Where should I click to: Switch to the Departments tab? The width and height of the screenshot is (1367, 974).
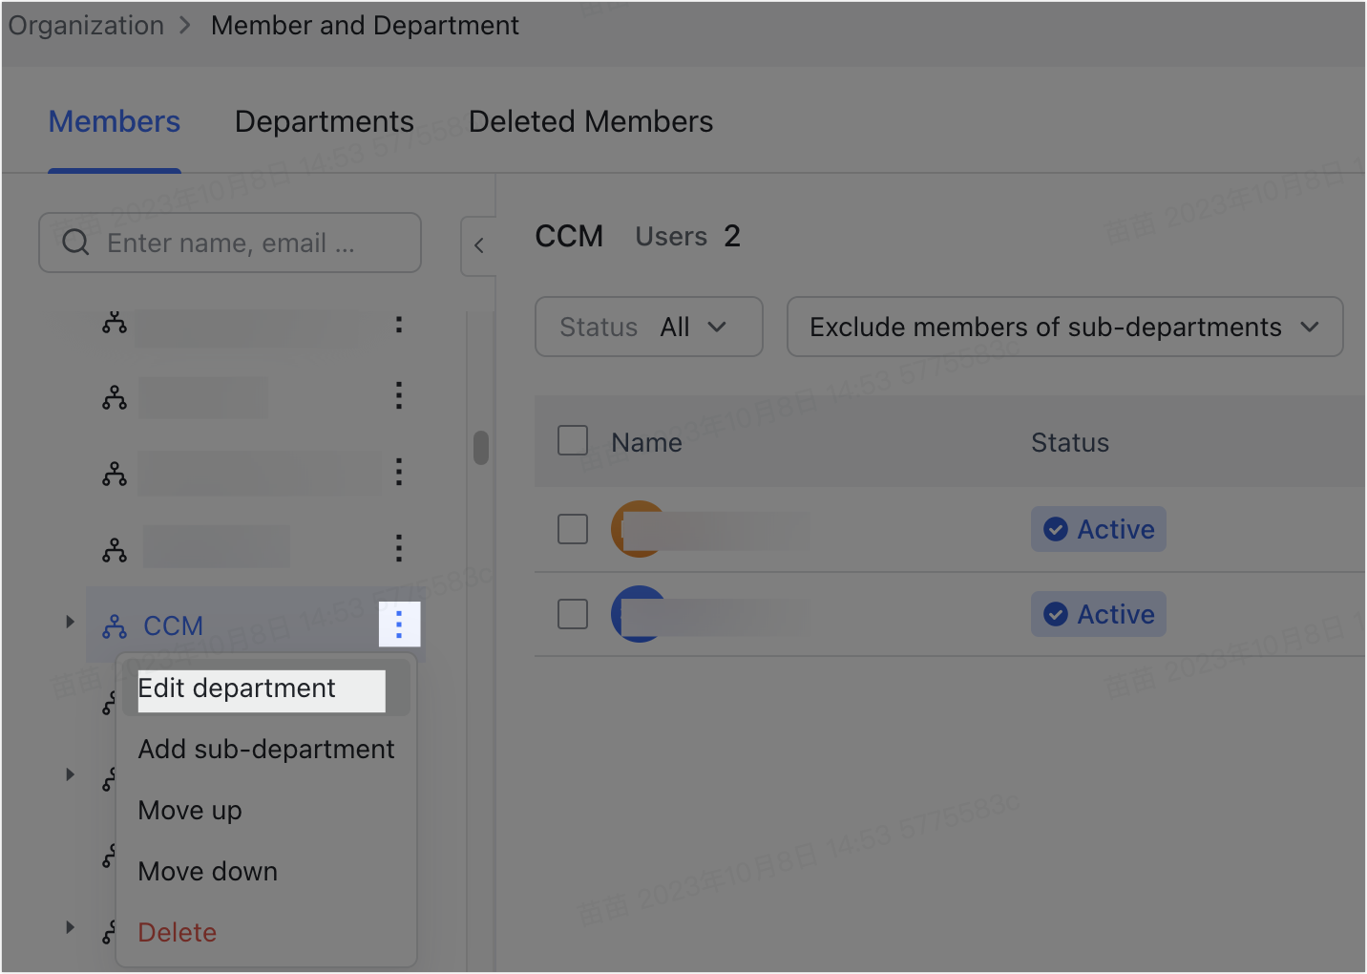tap(324, 121)
